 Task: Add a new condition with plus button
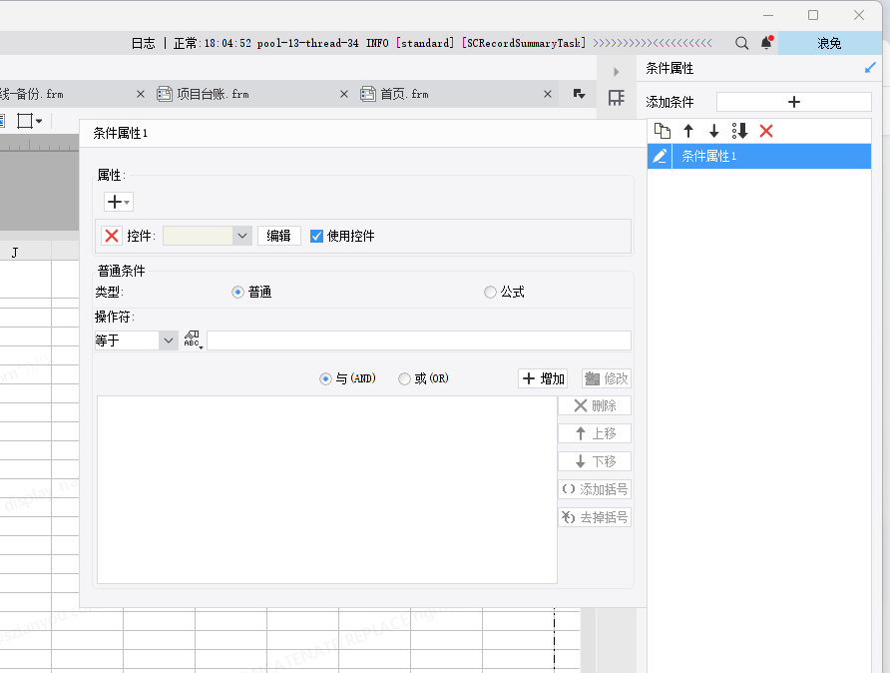tap(793, 102)
